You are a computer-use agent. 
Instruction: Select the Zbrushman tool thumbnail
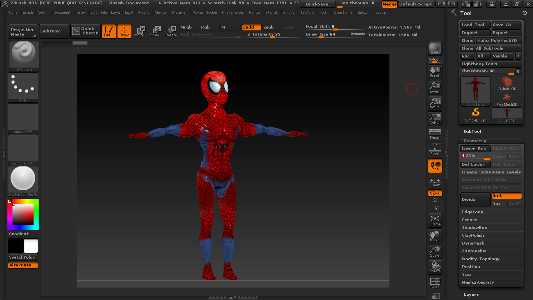click(x=476, y=91)
